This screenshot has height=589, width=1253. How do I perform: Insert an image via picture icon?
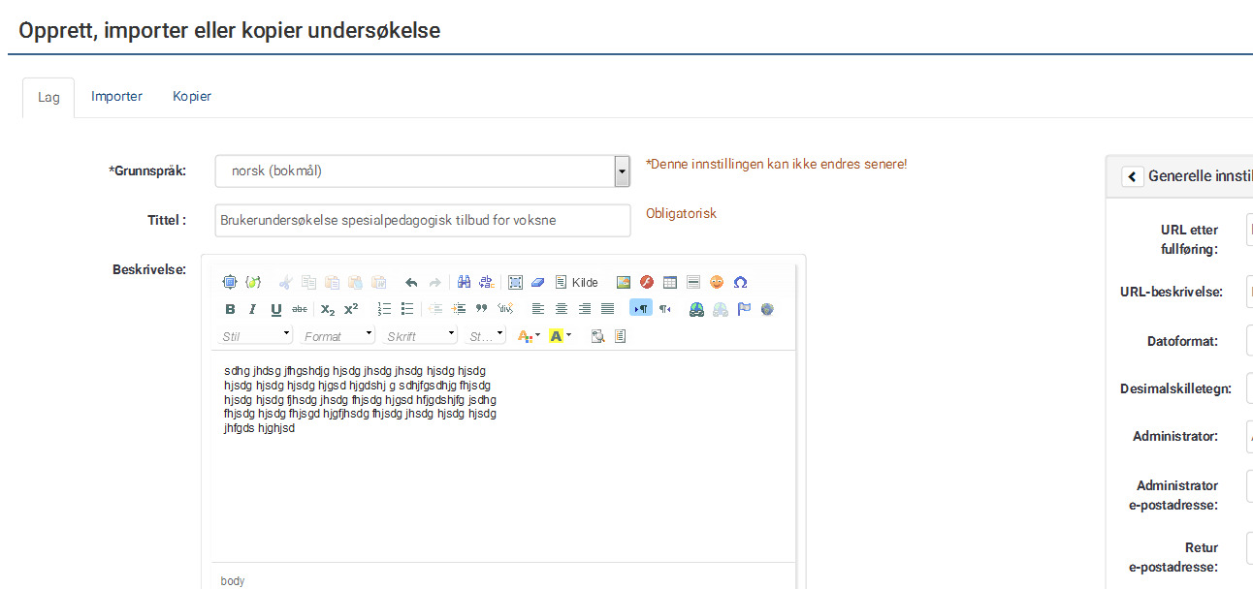[624, 283]
